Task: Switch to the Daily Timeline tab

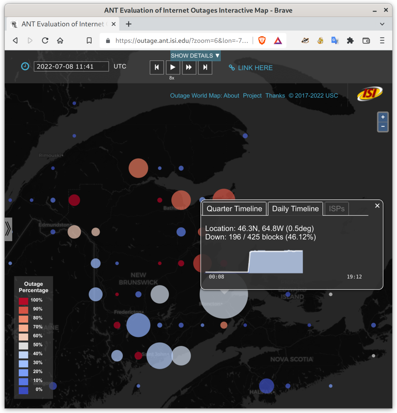Action: (x=295, y=209)
